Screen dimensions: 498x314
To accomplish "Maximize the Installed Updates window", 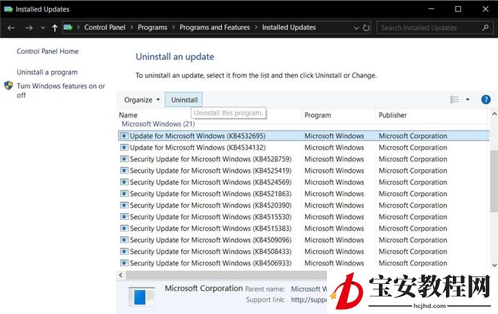I will click(458, 9).
